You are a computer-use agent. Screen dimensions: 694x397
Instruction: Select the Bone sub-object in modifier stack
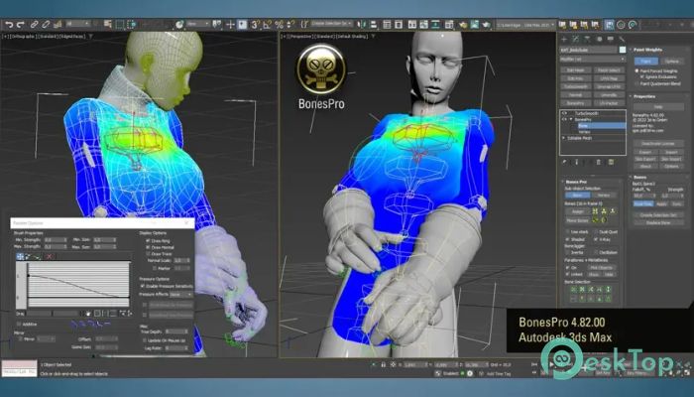tap(601, 126)
